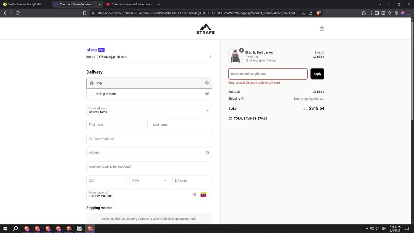This screenshot has width=414, height=233.
Task: Click the browser URL address bar
Action: (197, 13)
